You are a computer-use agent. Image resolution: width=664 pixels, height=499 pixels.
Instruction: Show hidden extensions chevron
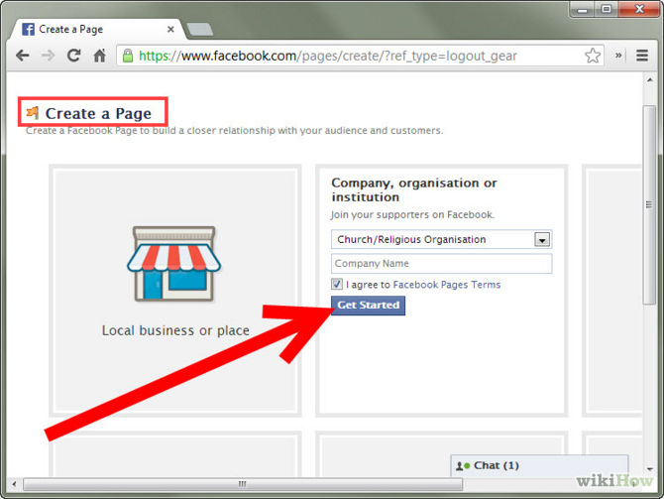pyautogui.click(x=618, y=56)
